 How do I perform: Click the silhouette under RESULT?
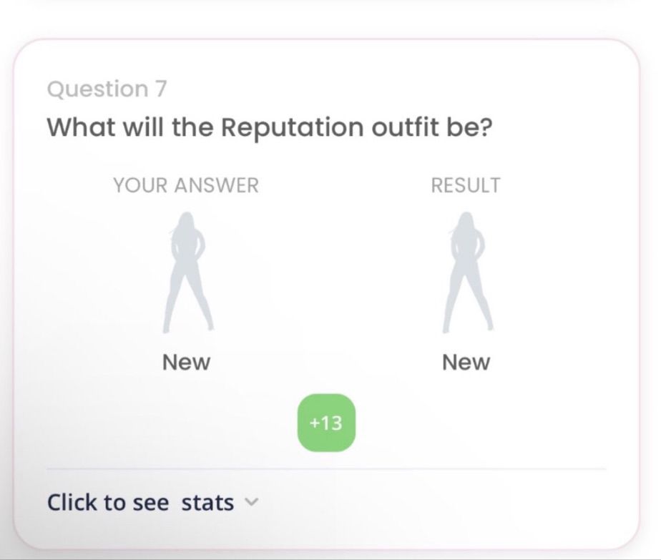click(x=467, y=272)
